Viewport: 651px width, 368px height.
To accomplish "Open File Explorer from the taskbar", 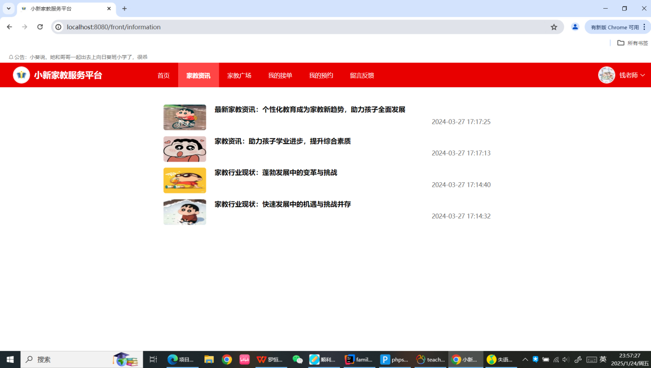I will (209, 359).
